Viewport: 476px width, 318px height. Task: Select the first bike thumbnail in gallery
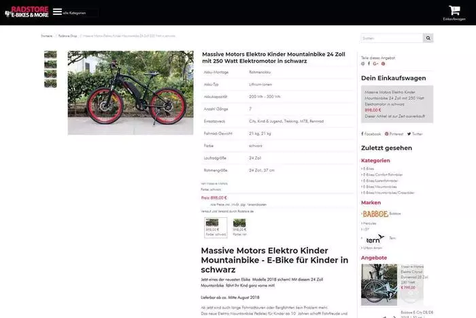(50, 55)
